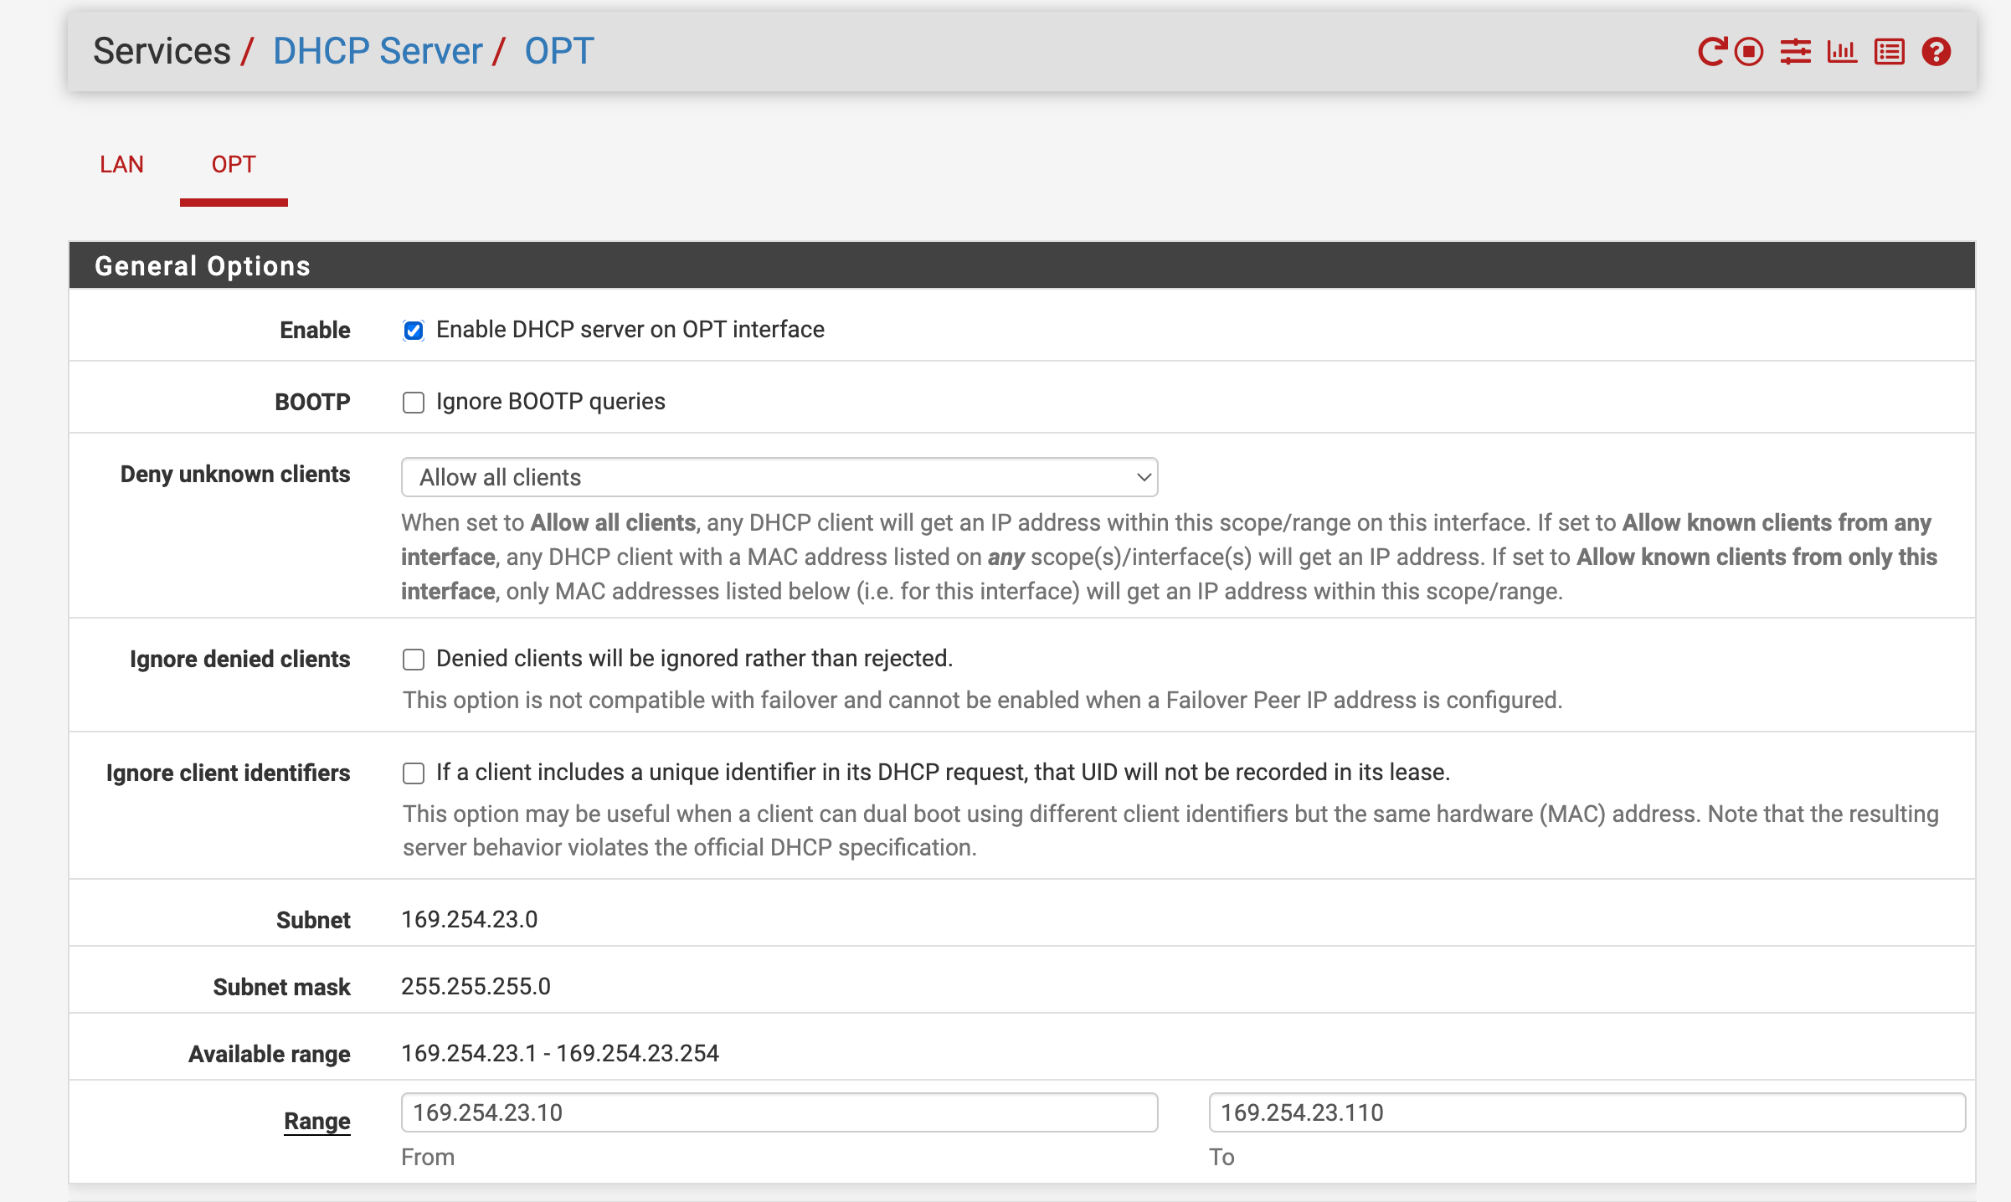Open the Deny unknown clients dropdown
Viewport: 2011px width, 1202px height.
click(779, 477)
